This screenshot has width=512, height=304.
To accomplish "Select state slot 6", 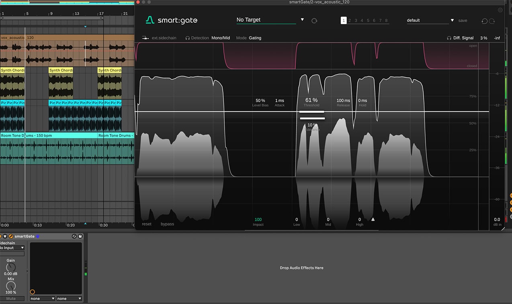I will pyautogui.click(x=374, y=21).
